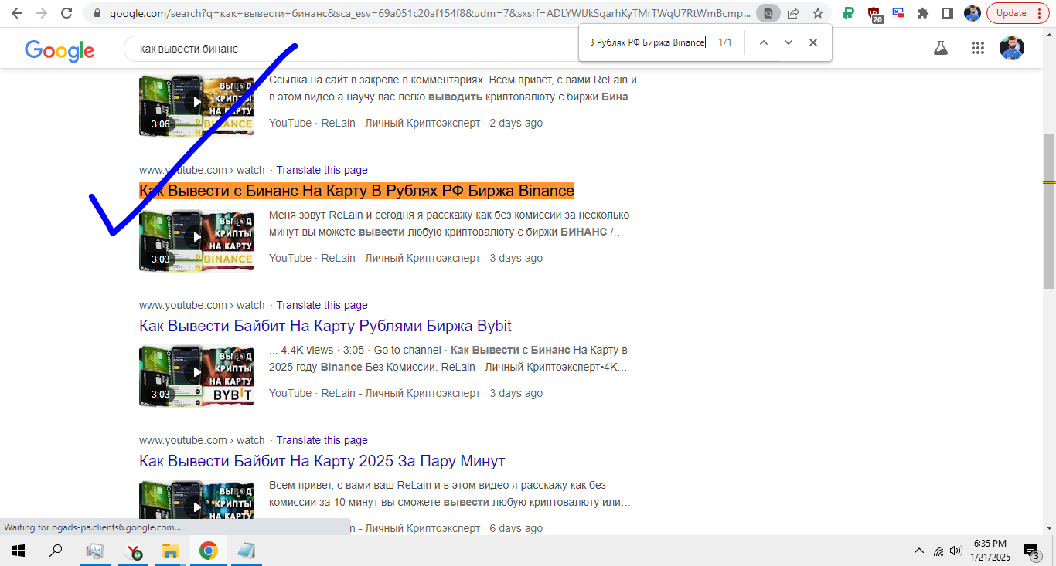Click the www.youtube.com › watch path above highlighted result
This screenshot has height=566, width=1056.
coord(202,170)
